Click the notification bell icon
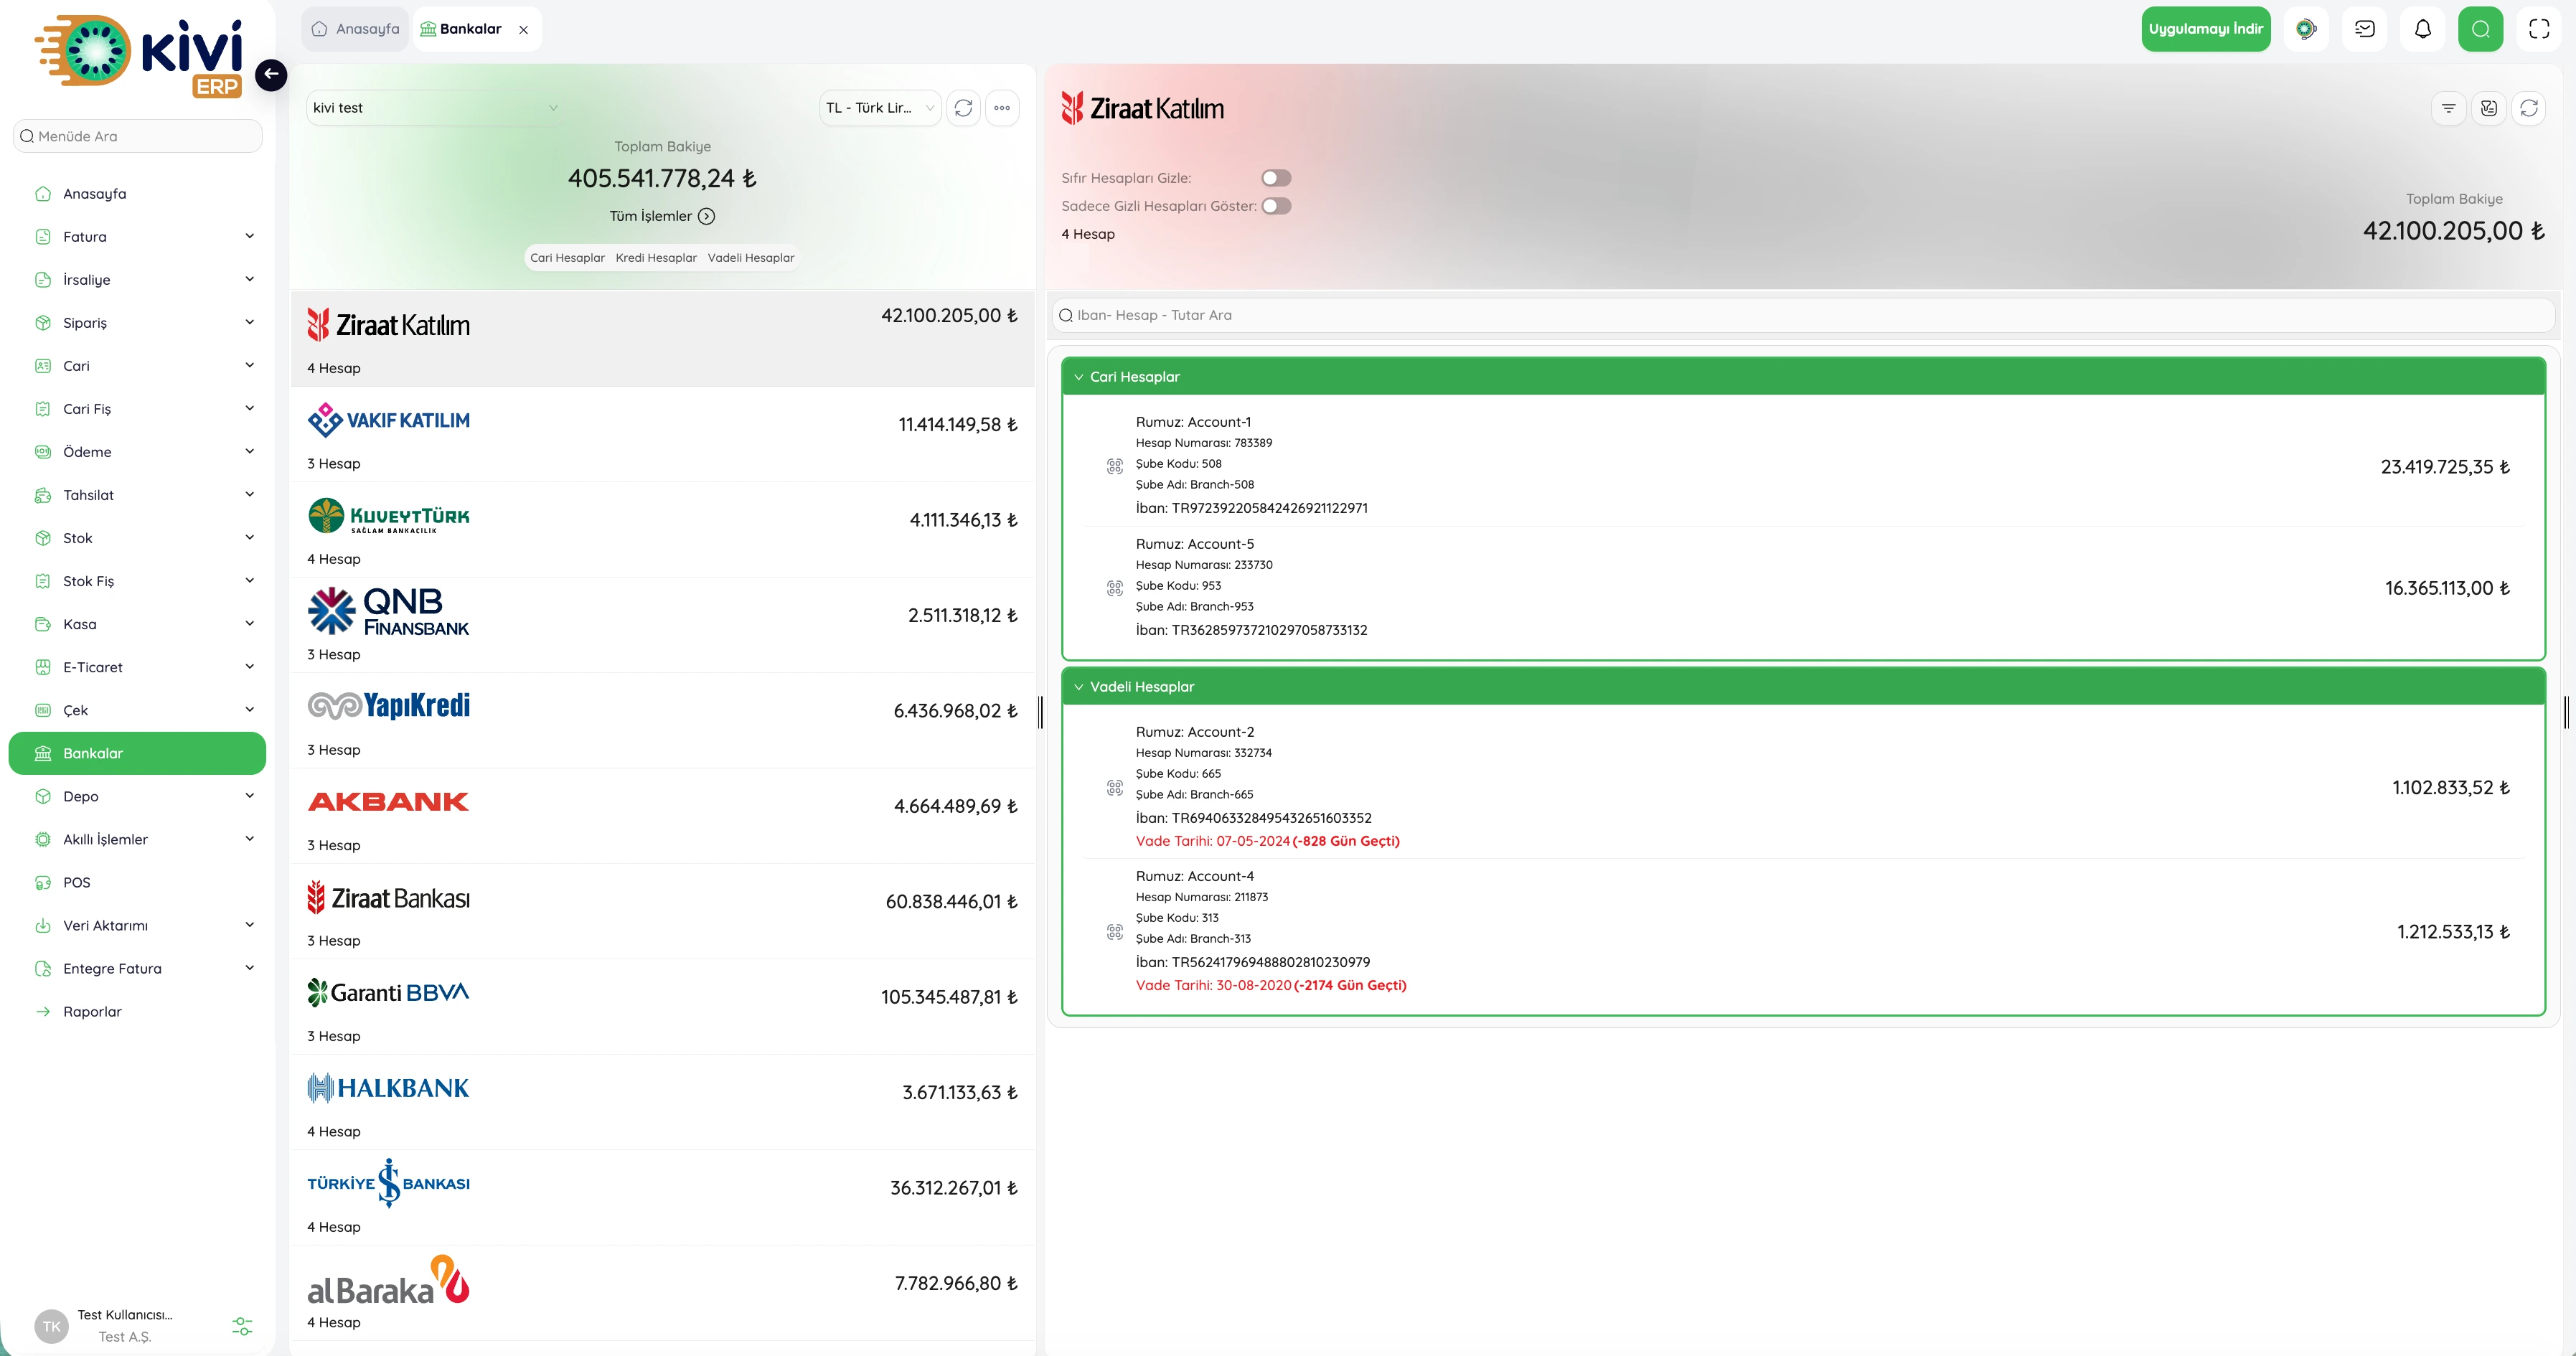This screenshot has width=2576, height=1356. [2422, 29]
